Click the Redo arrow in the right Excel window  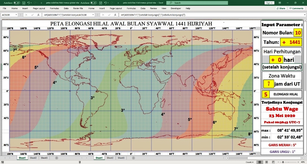point(112,3)
